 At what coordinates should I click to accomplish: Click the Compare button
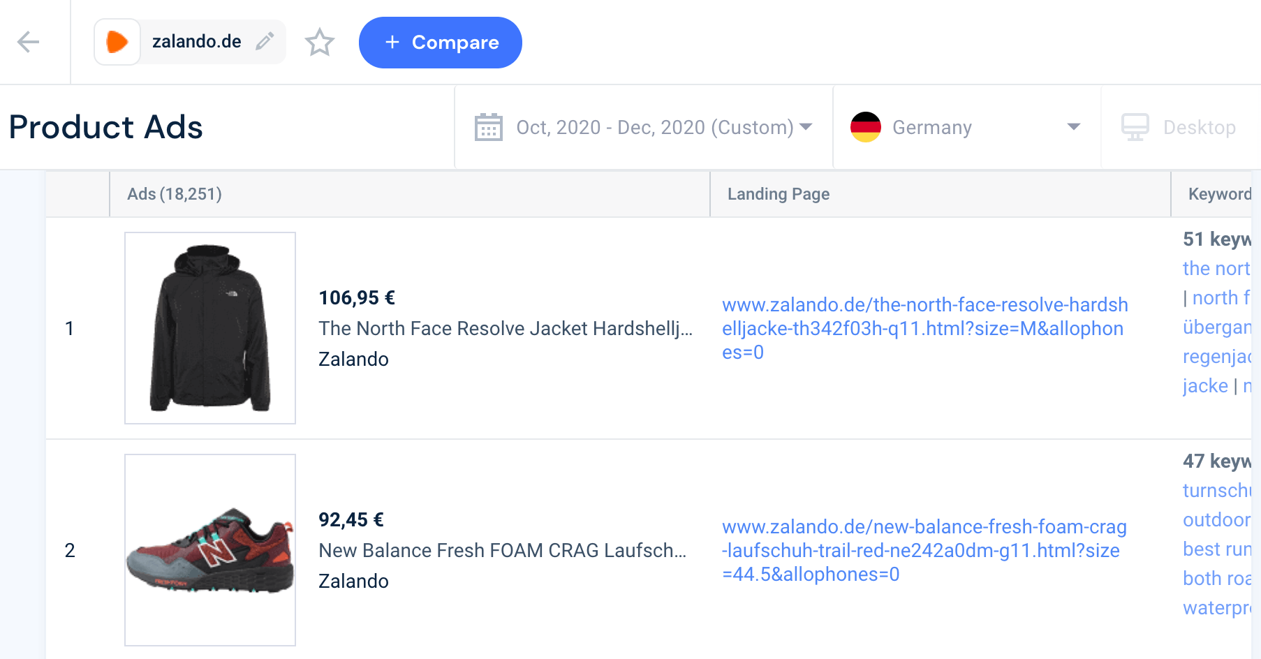click(x=441, y=43)
